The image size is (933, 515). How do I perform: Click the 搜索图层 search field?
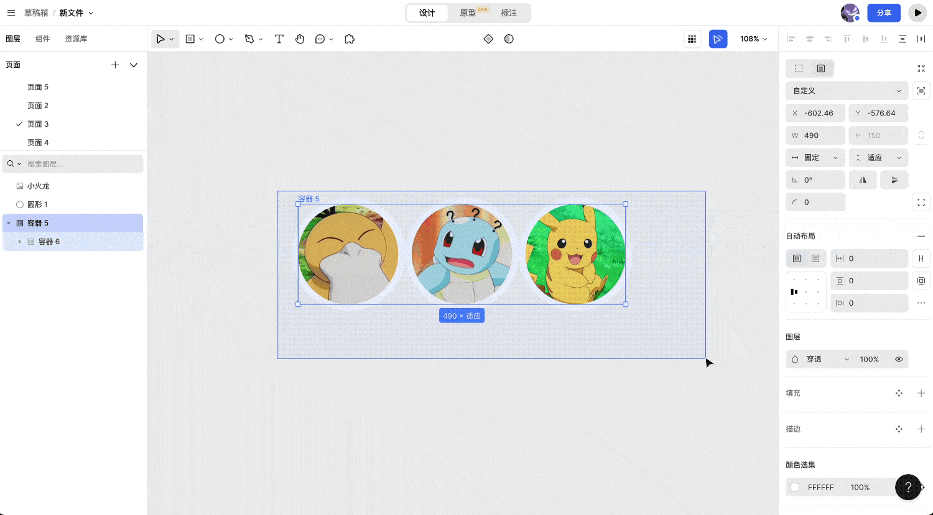[73, 164]
